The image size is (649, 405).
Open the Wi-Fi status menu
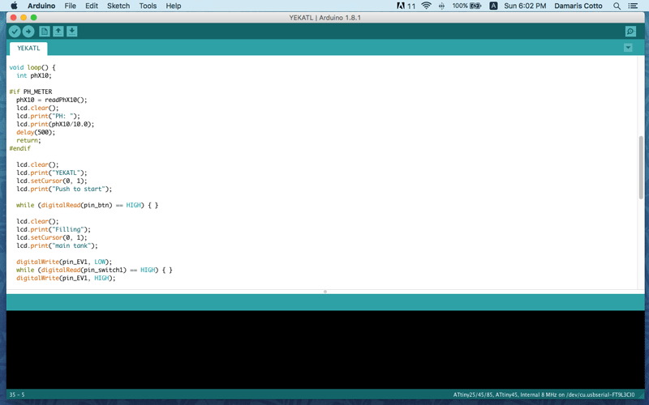(x=426, y=6)
